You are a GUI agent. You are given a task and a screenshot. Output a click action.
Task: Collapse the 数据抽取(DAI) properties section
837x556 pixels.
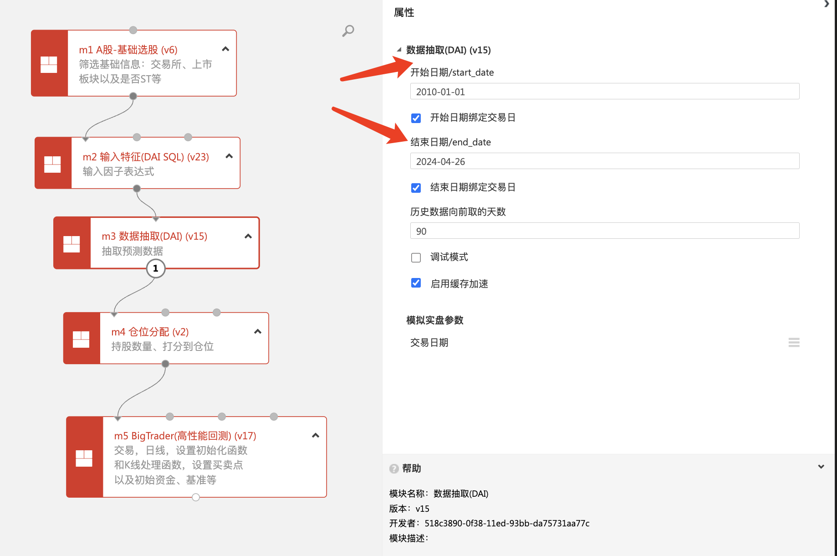[x=399, y=50]
